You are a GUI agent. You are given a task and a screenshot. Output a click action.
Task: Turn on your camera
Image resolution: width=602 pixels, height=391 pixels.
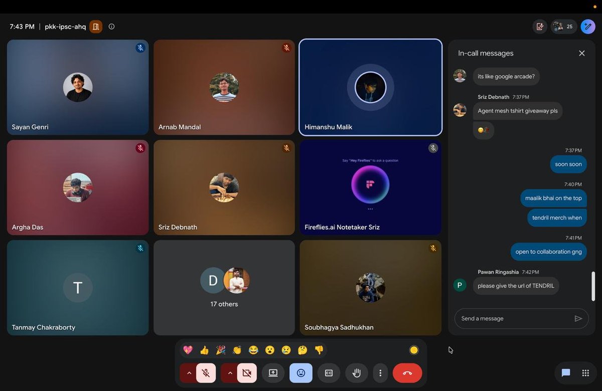(247, 373)
